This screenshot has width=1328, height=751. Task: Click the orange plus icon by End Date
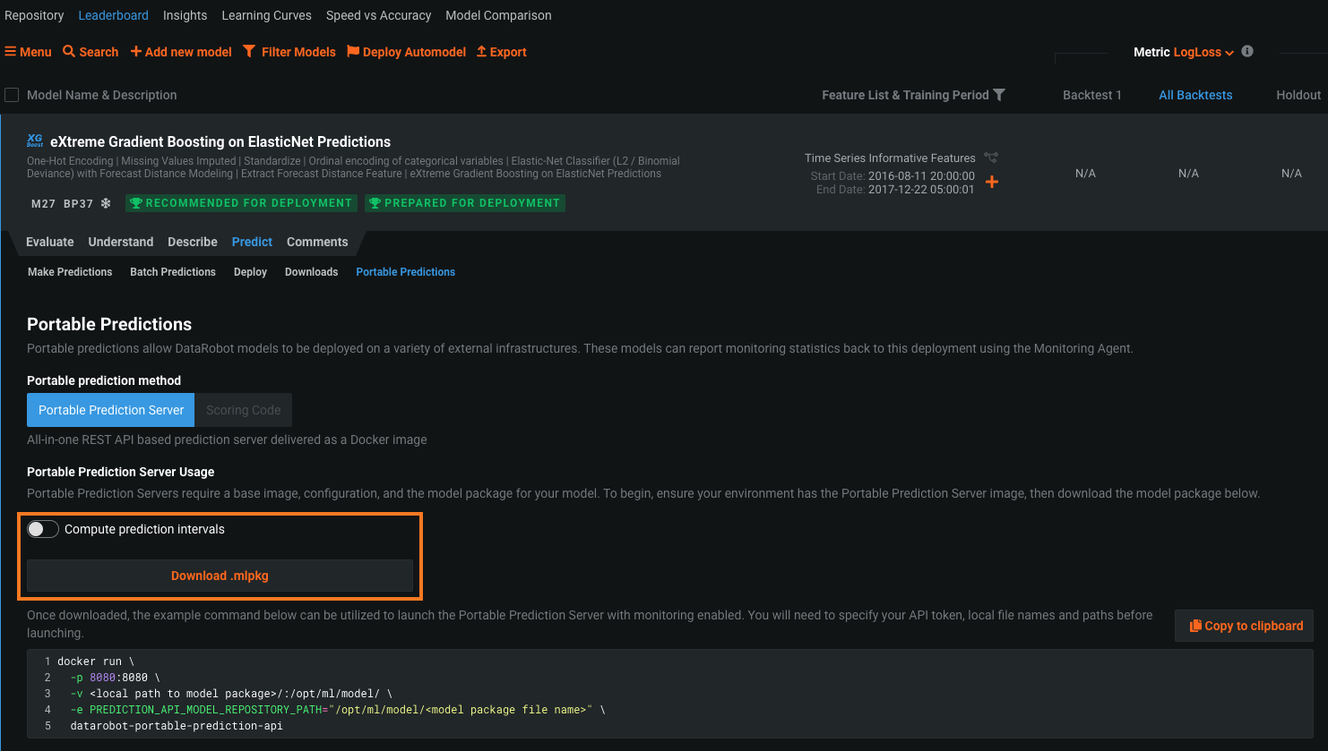tap(992, 182)
